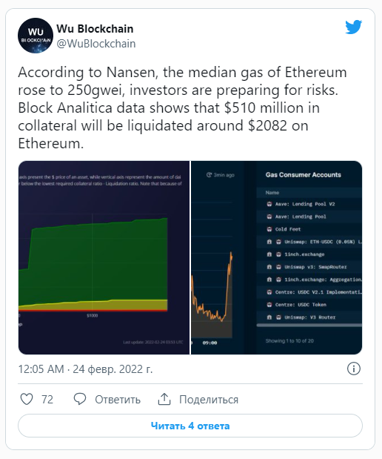Open the Gas Consumer Accounts image
This screenshot has height=459, width=382.
tap(276, 257)
